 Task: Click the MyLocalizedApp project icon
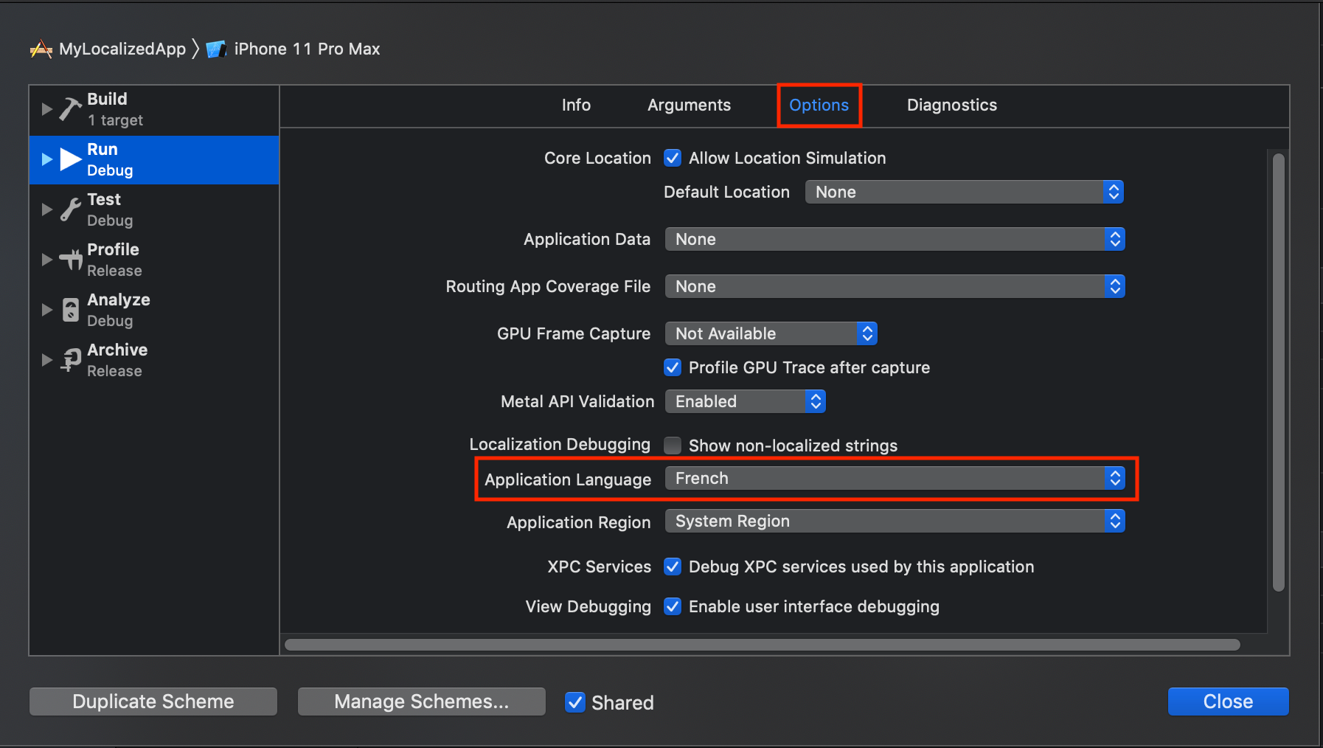pyautogui.click(x=41, y=49)
